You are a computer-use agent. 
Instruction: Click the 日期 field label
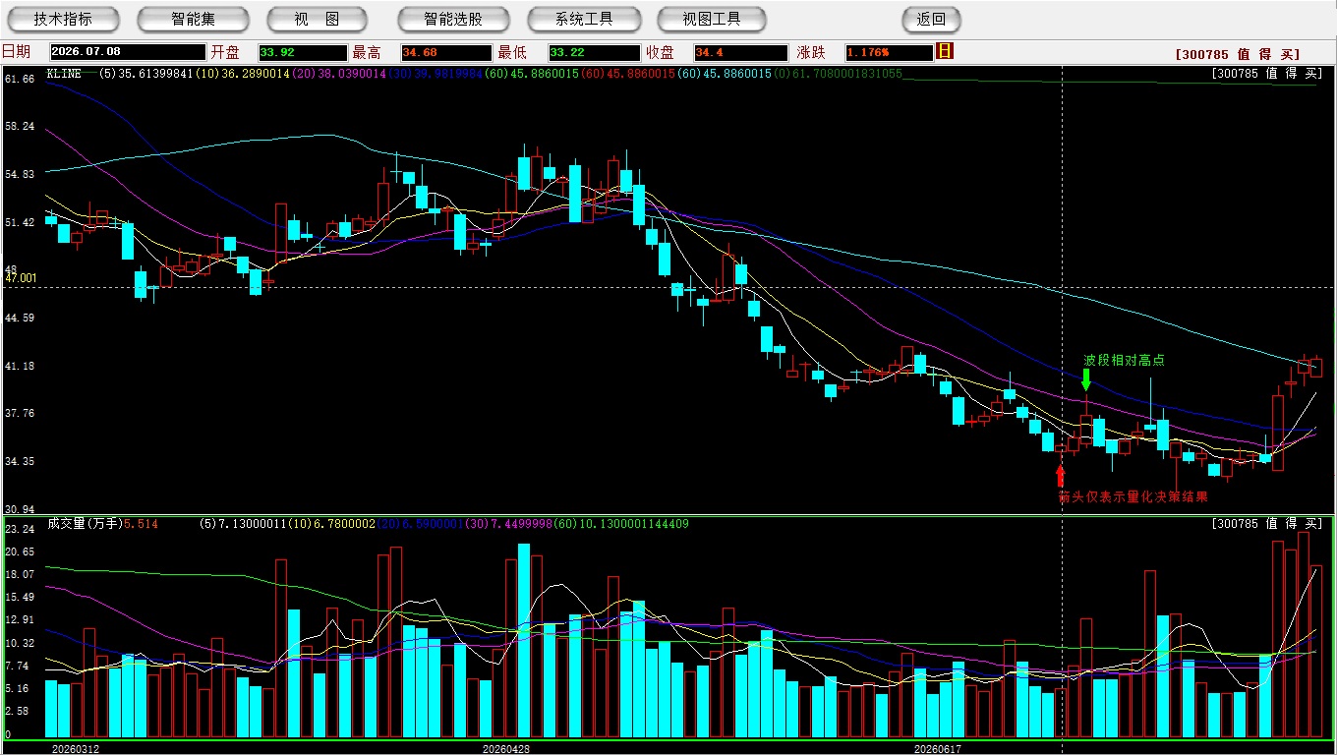(x=16, y=52)
